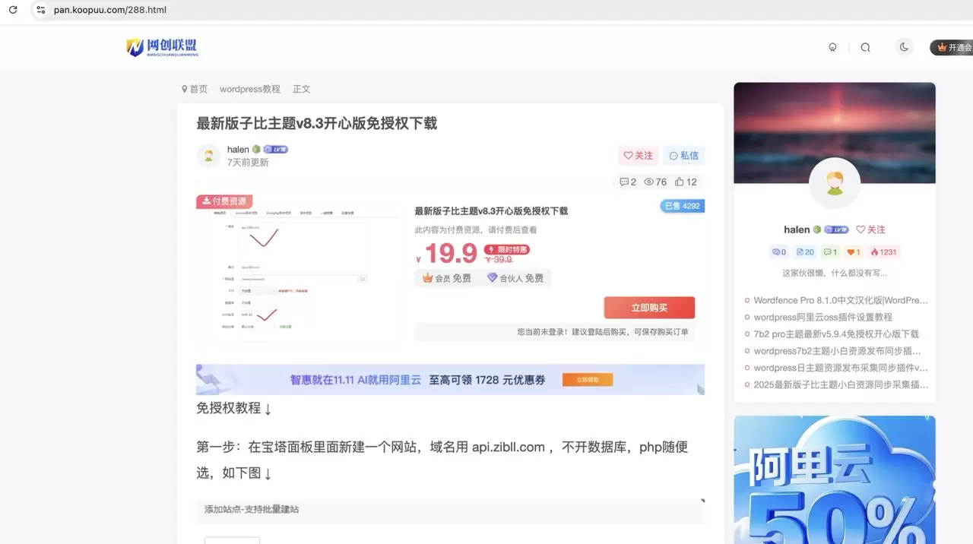Viewport: 973px width, 544px height.
Task: Open the wordpress7b2主题小白资源发布同步 link
Action: click(x=837, y=351)
